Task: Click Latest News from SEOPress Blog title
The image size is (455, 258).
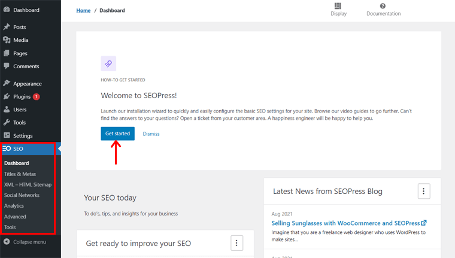Action: (x=327, y=191)
